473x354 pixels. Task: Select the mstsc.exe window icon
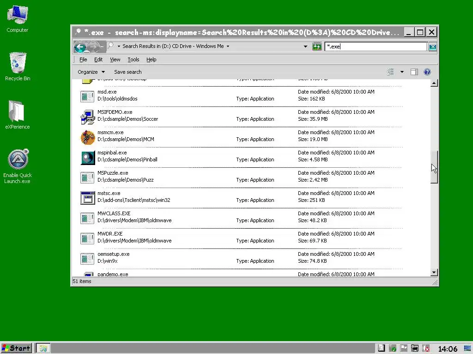[87, 198]
